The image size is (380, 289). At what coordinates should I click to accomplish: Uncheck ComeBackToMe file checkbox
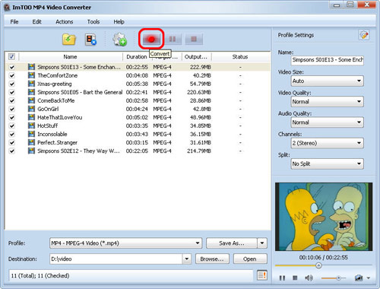(x=11, y=100)
